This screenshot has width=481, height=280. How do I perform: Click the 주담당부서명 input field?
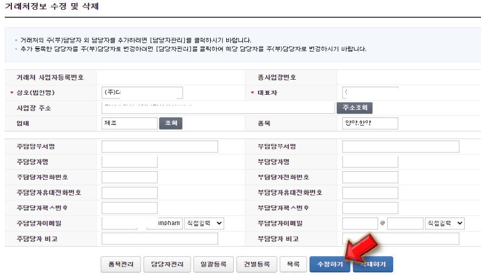coord(160,146)
